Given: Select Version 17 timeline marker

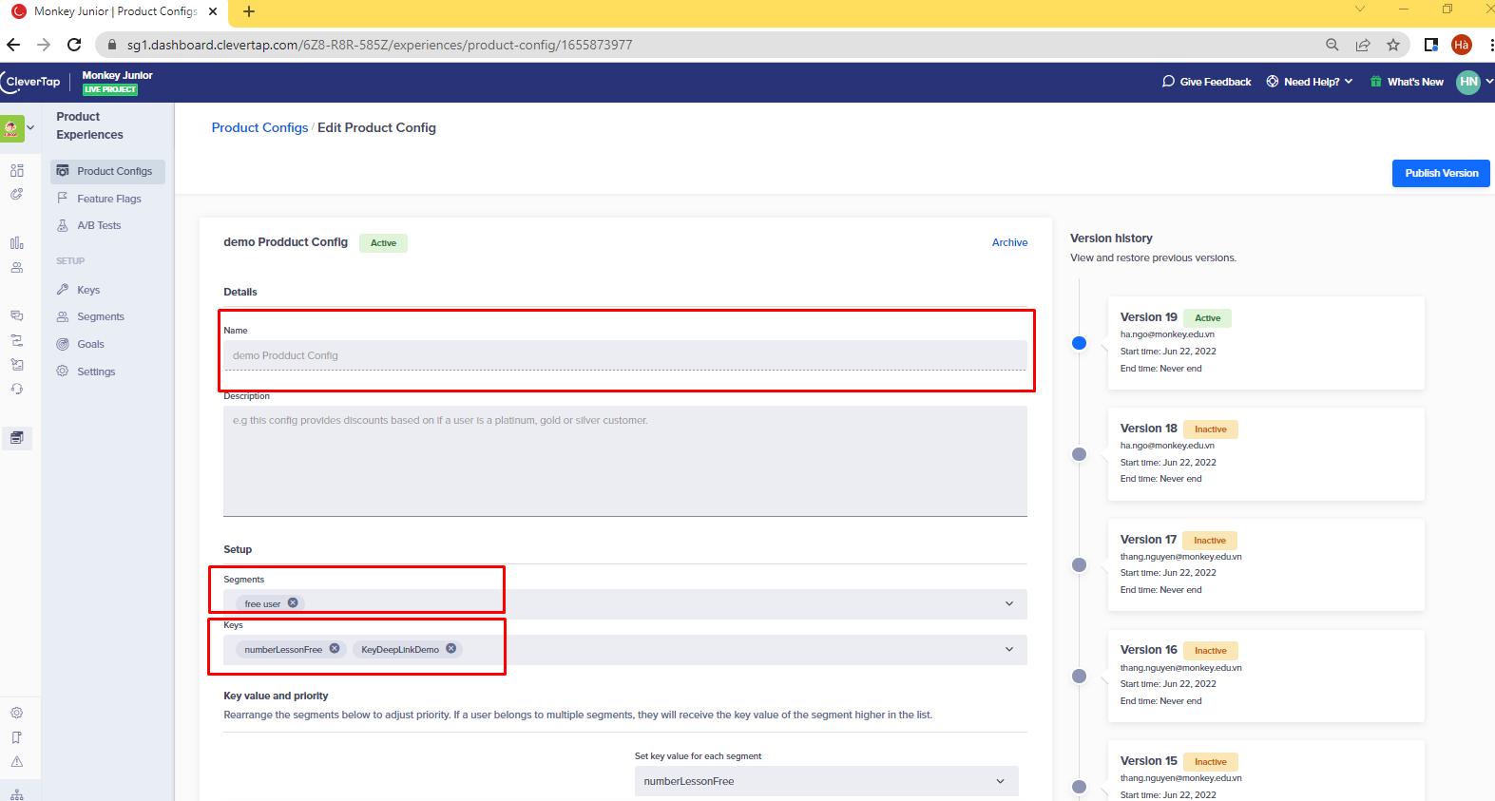Looking at the screenshot, I should 1079,564.
